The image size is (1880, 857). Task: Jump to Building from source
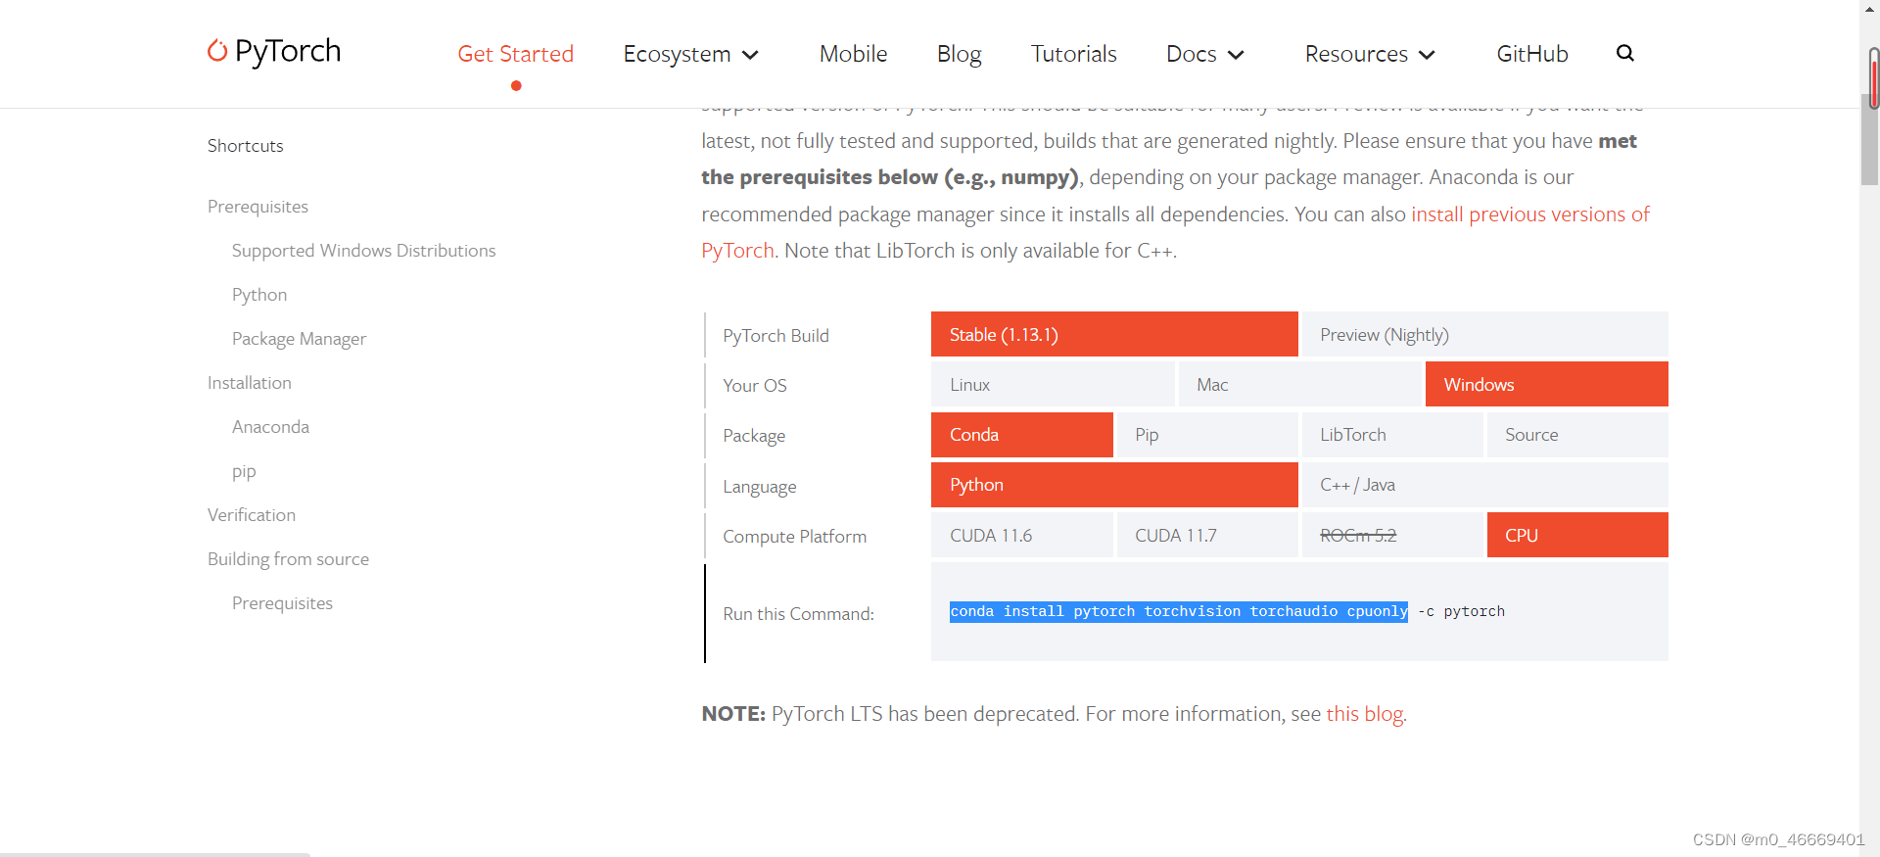tap(288, 559)
